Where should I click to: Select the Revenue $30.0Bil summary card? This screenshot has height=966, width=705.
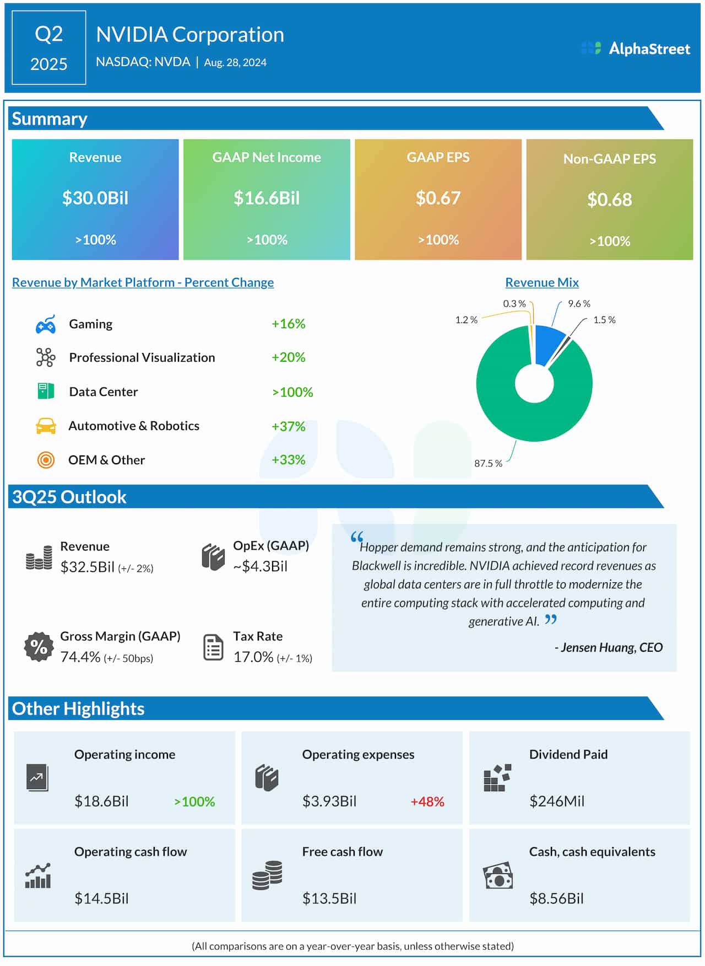click(x=95, y=199)
